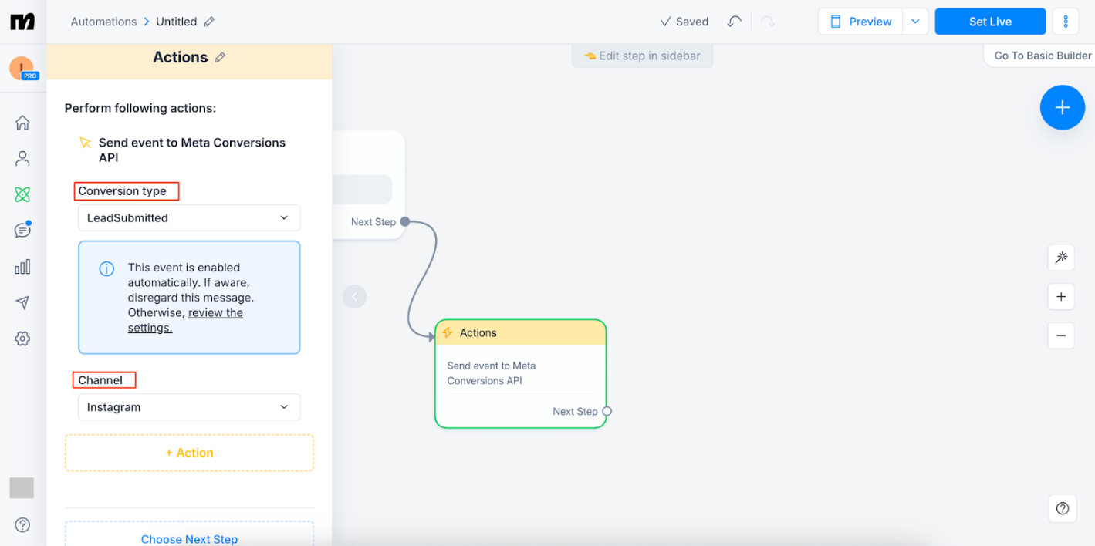Select the Automation icon in the sidebar
The height and width of the screenshot is (546, 1095).
22,194
